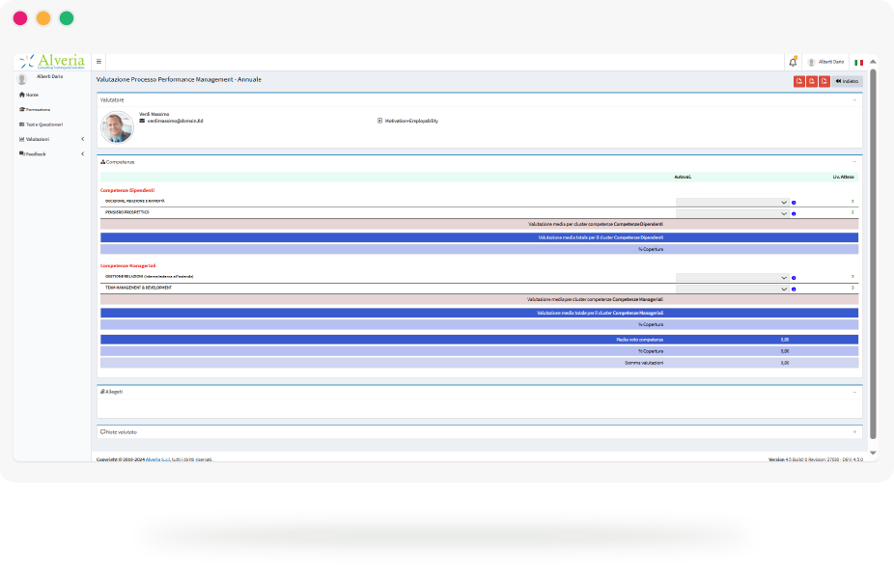Click the Verdi Massimo evaluator name

pyautogui.click(x=154, y=114)
